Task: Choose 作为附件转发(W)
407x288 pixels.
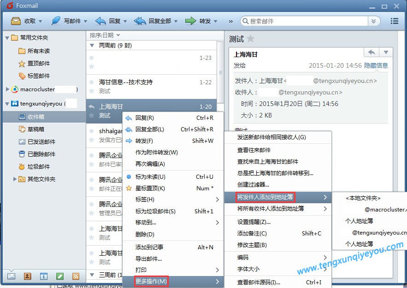Action: (x=173, y=153)
